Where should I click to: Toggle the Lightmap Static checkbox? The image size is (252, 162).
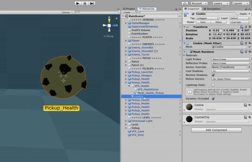[x=213, y=85]
